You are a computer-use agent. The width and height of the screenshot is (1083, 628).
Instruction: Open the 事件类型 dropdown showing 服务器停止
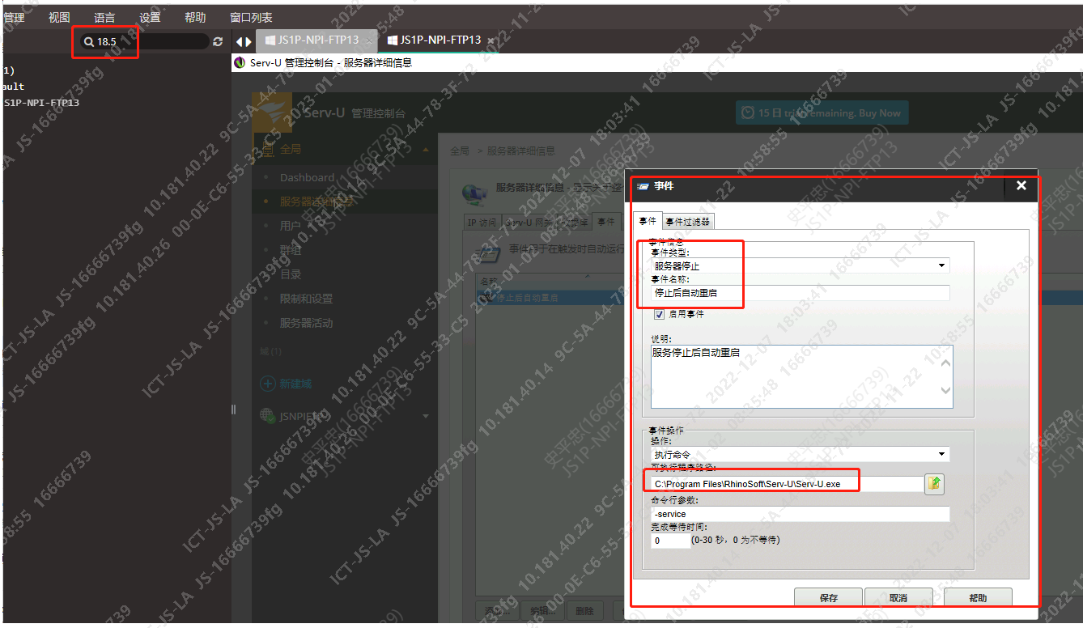(801, 265)
